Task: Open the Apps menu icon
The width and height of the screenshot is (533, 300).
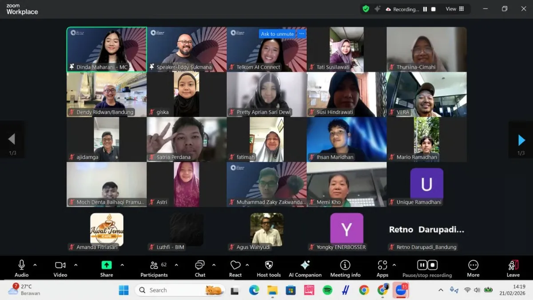Action: tap(382, 268)
